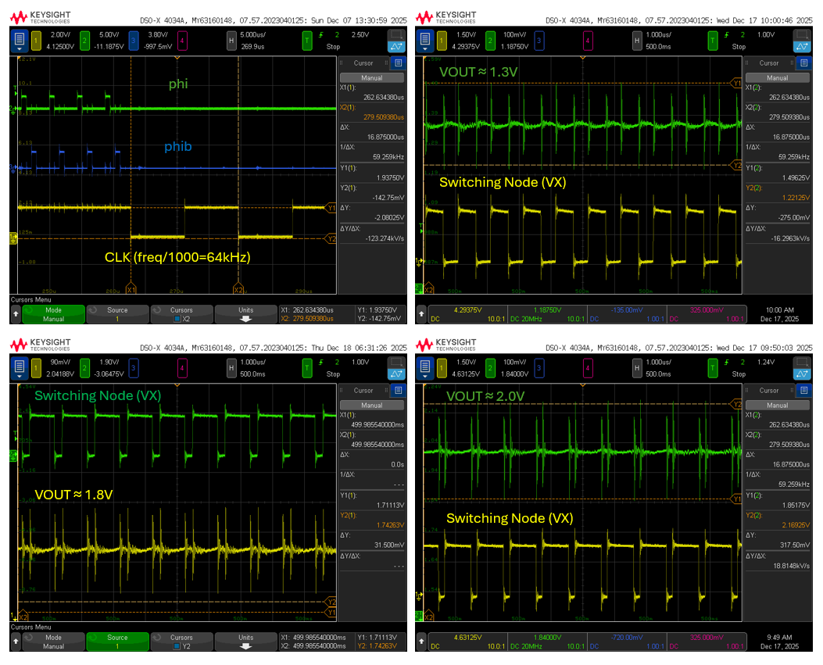
Task: Open the Manual cursor dropdown in the top-right panel
Action: coord(777,78)
